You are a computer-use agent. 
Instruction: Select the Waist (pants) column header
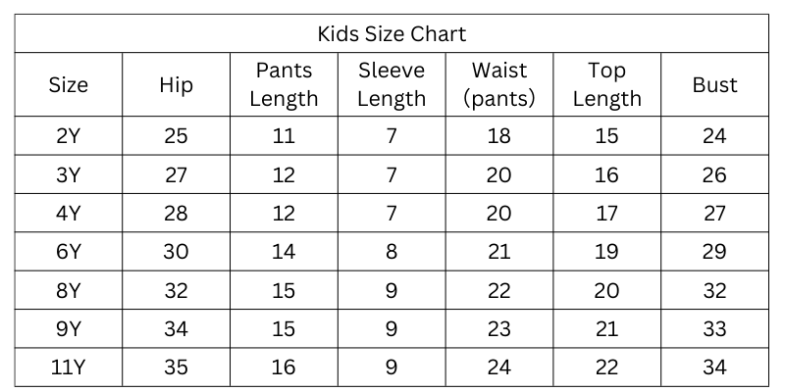coord(498,84)
